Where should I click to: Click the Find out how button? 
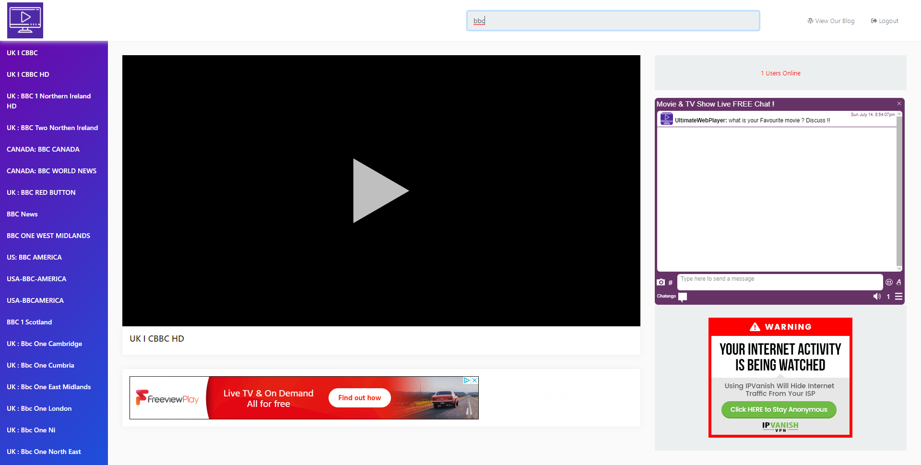tap(359, 398)
